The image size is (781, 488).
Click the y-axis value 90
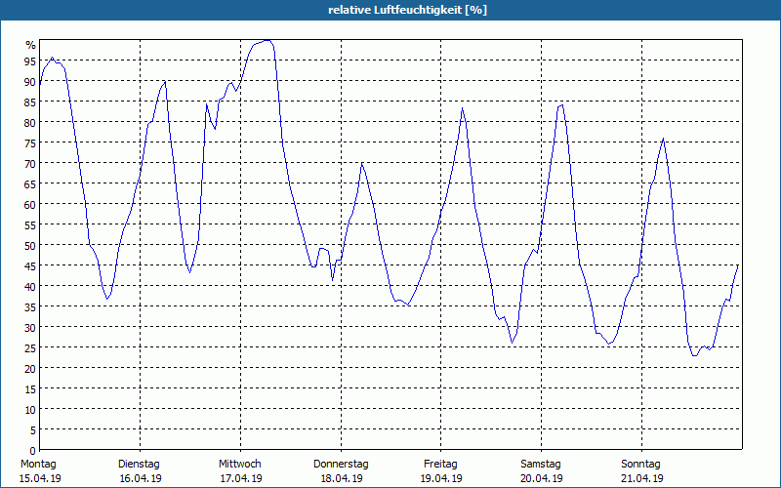click(30, 82)
